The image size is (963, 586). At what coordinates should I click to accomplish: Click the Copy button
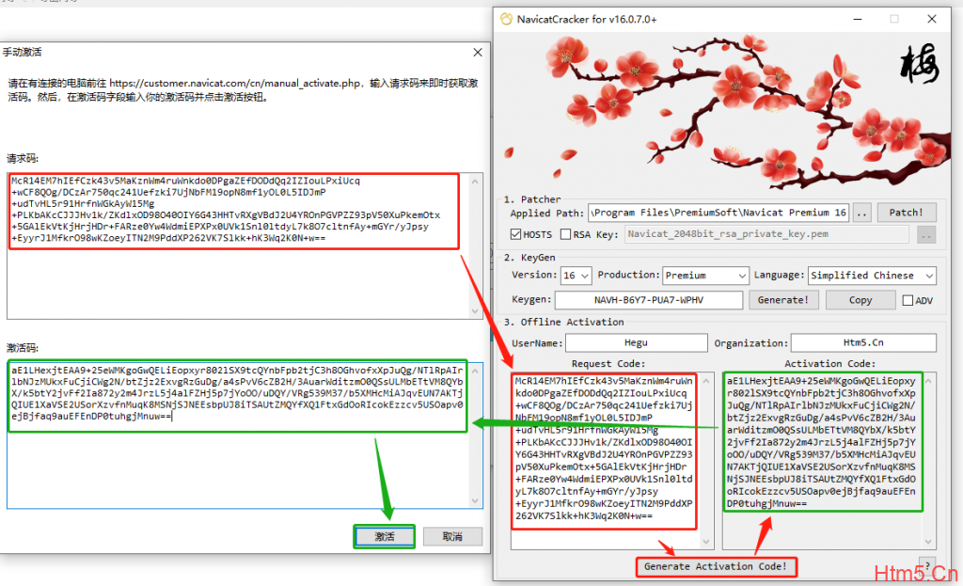coord(860,300)
